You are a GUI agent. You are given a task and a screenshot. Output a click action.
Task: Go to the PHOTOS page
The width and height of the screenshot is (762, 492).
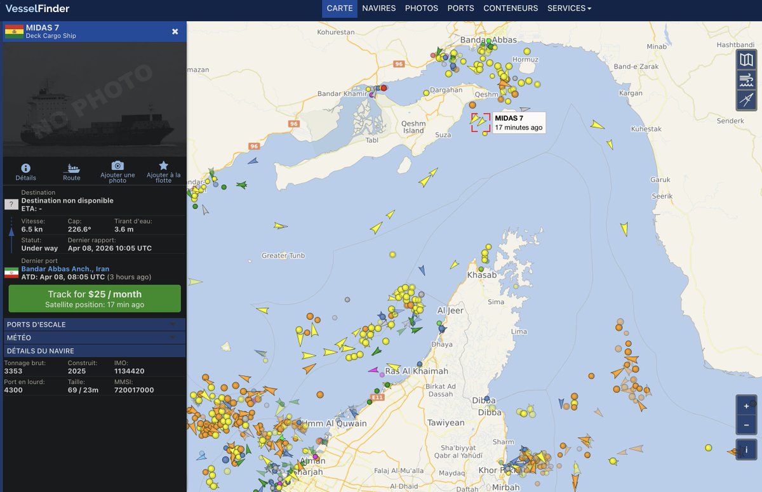coord(422,8)
